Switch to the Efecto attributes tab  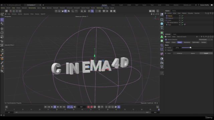pyautogui.click(x=180, y=42)
